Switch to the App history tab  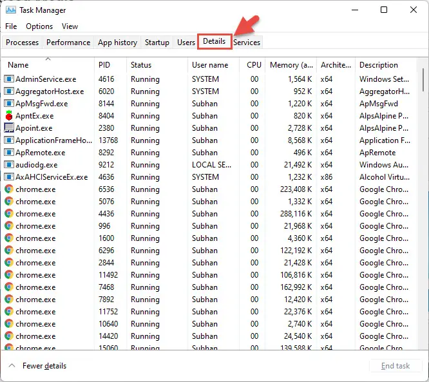coord(117,43)
